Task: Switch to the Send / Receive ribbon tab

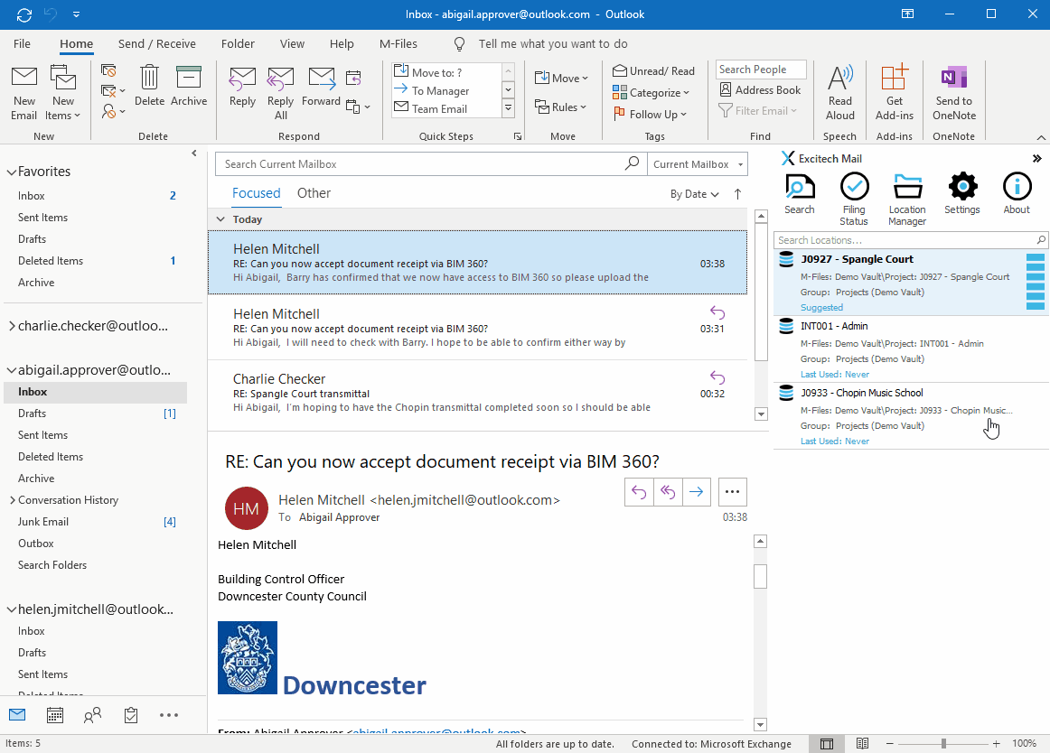Action: click(156, 43)
